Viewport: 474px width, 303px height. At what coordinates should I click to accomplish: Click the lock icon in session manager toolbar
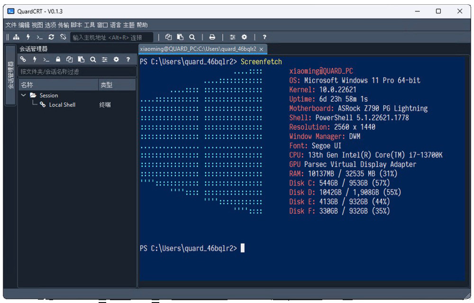tap(58, 60)
